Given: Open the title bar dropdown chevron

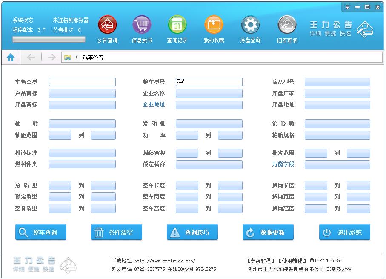Looking at the screenshot, I should pos(348,7).
